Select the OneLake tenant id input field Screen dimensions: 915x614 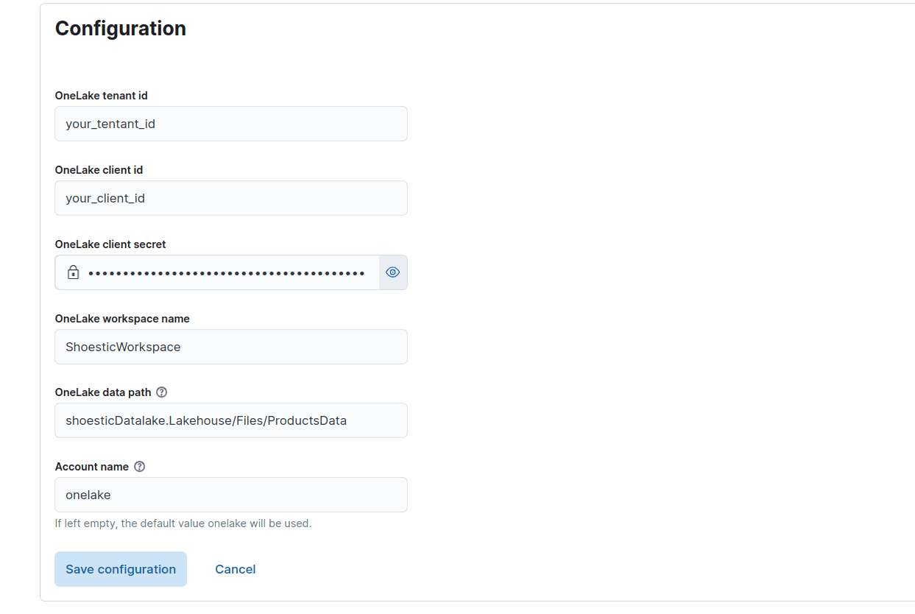click(x=230, y=124)
